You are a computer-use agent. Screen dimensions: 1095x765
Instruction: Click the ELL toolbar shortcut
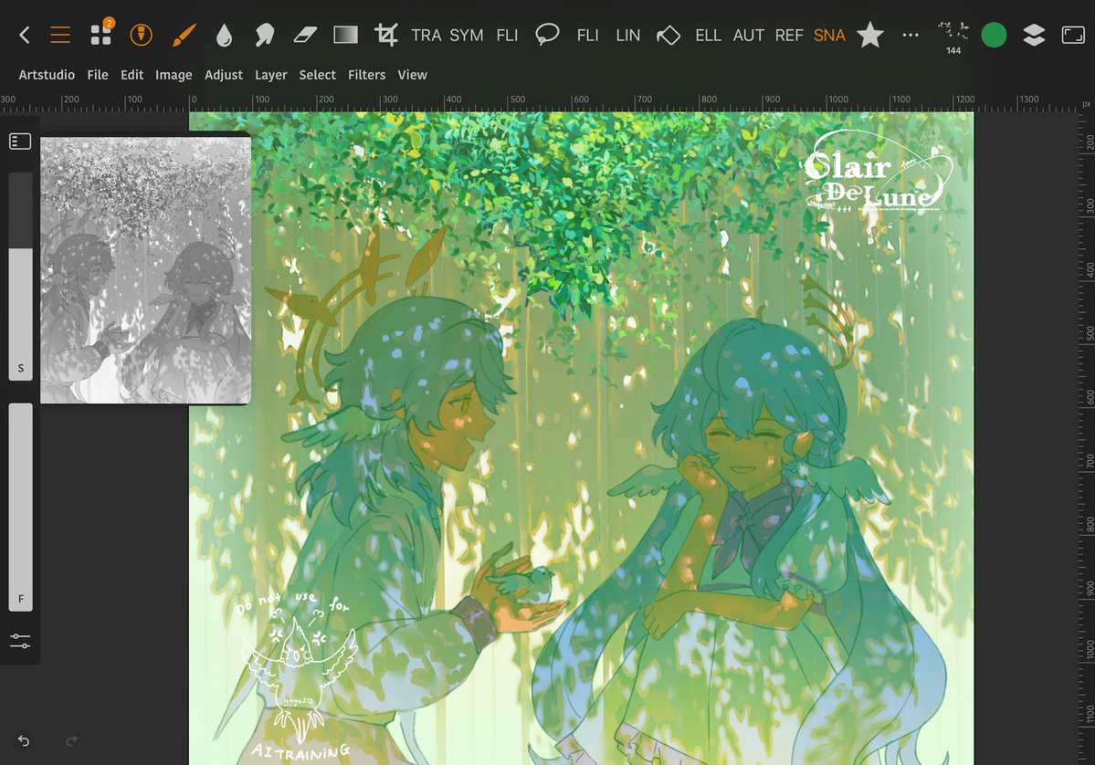[x=708, y=35]
